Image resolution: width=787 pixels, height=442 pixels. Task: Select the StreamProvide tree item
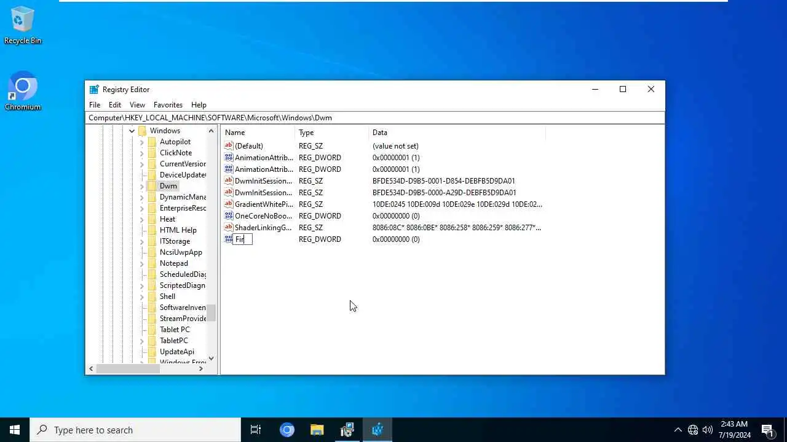point(183,319)
